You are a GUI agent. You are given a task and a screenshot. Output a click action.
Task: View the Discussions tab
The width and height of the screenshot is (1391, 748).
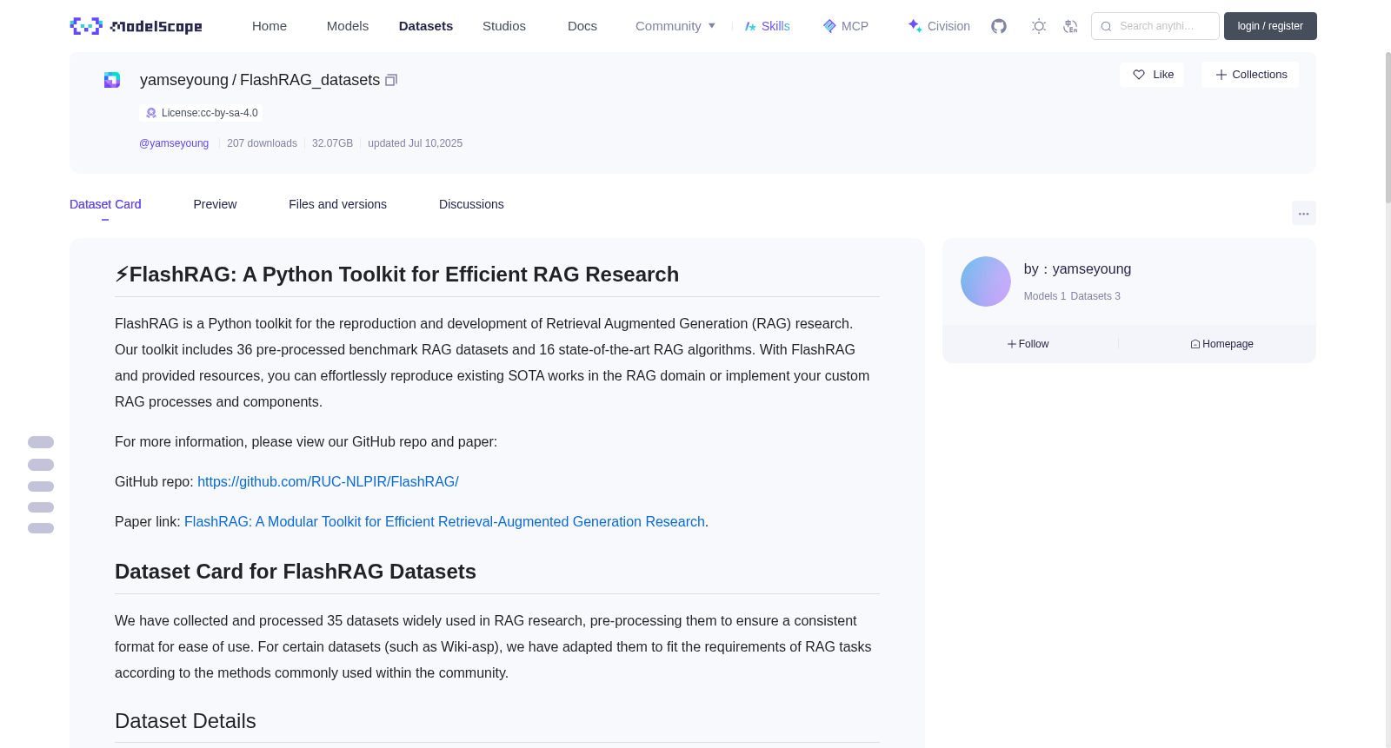471,204
